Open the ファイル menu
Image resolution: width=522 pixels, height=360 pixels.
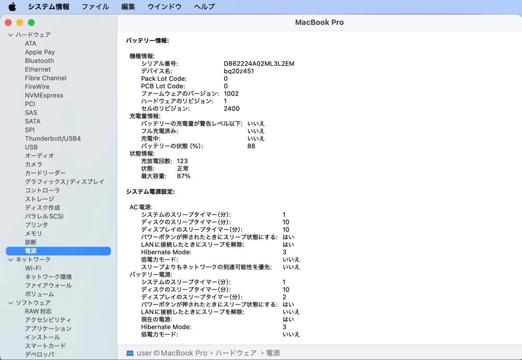coord(95,7)
